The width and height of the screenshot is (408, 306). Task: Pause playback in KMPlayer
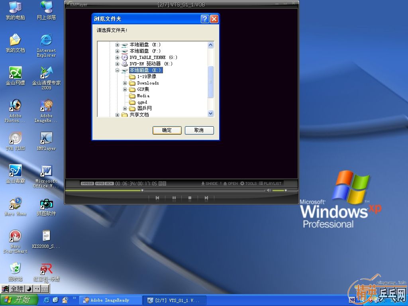pos(174,198)
